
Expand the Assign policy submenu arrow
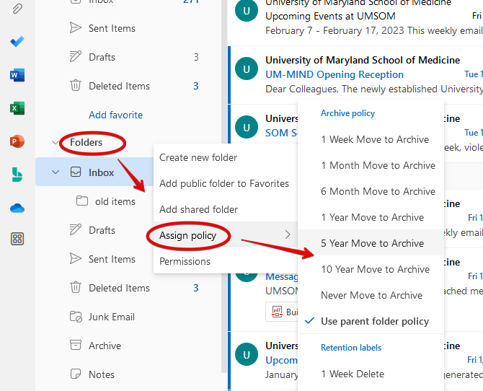coord(287,235)
